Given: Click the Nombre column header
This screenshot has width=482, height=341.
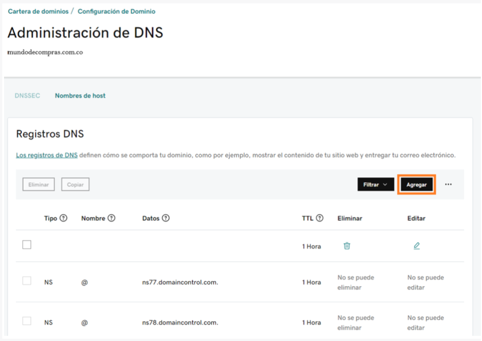Looking at the screenshot, I should point(93,218).
